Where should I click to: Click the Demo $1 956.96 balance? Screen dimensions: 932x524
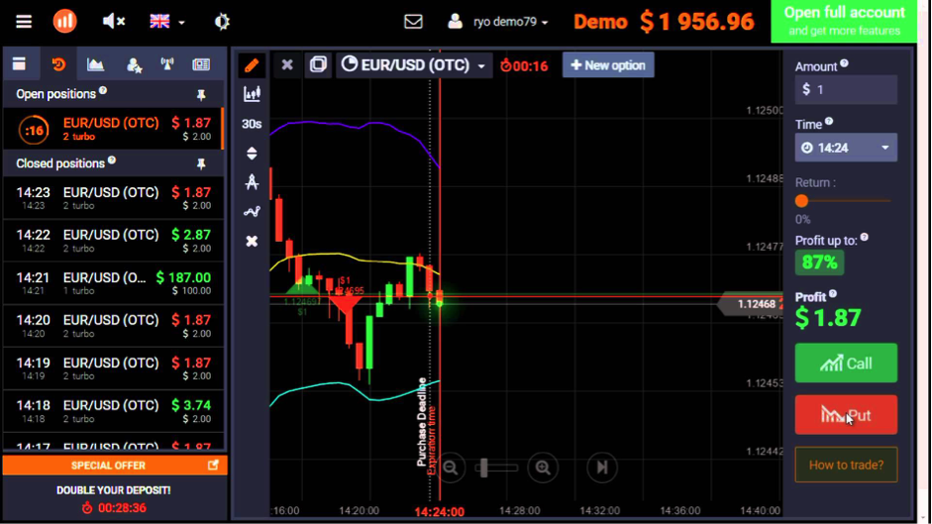664,22
